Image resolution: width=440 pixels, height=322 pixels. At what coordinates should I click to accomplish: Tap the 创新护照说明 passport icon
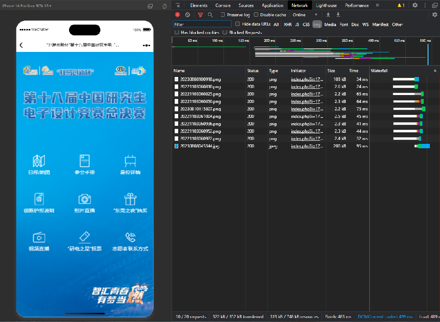click(39, 199)
